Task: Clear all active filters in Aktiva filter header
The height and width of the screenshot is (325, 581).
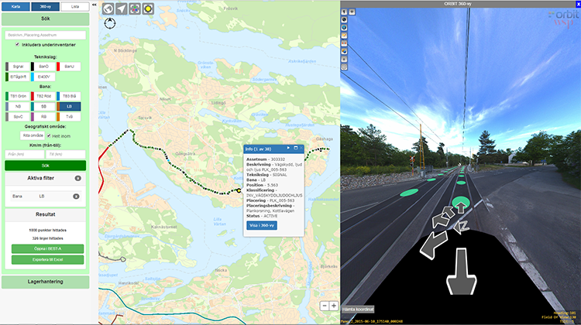Action: (77, 179)
